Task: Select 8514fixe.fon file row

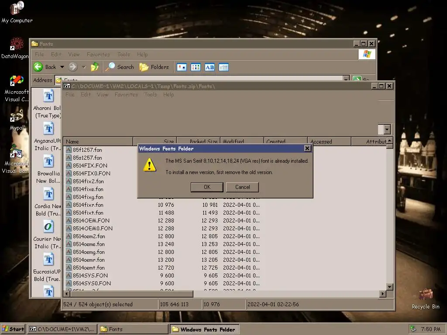Action: coord(85,189)
